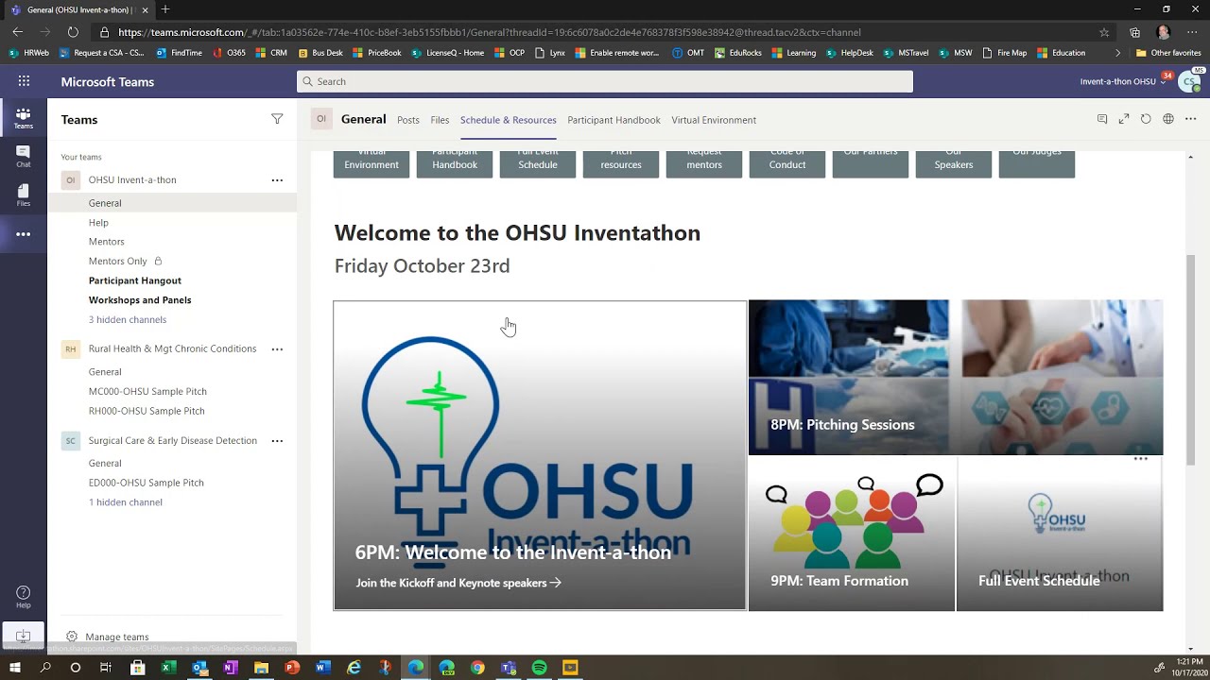Image resolution: width=1210 pixels, height=680 pixels.
Task: Show more apps ellipsis in left rail
Action: coord(23,234)
